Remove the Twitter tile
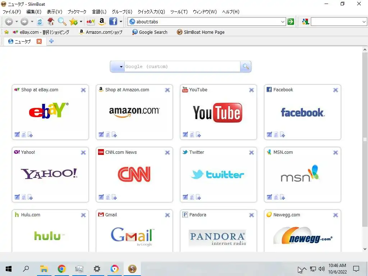The width and height of the screenshot is (368, 276). pyautogui.click(x=251, y=152)
